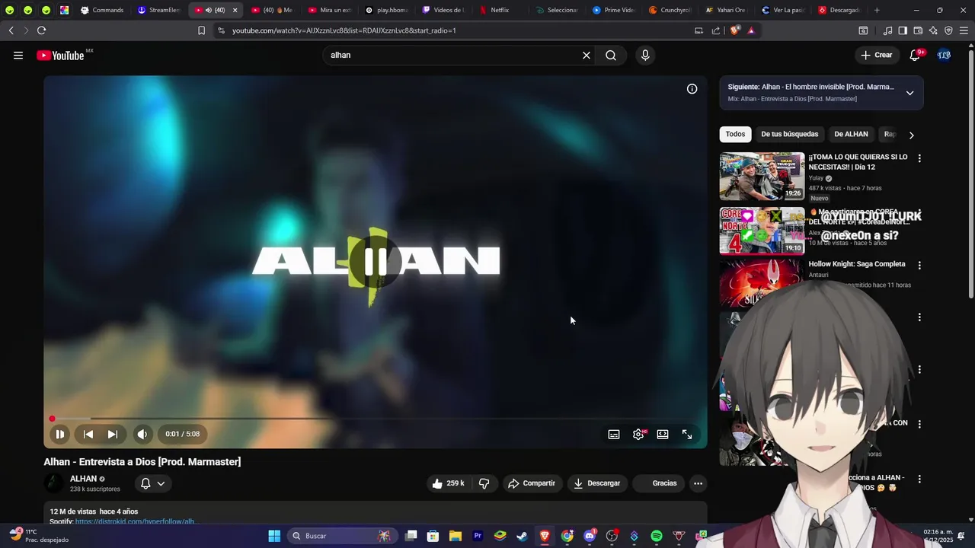Bookmark this page with the bookmark icon
The image size is (975, 548).
click(201, 30)
